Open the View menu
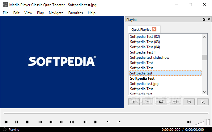The height and width of the screenshot is (132, 212). pos(28,13)
